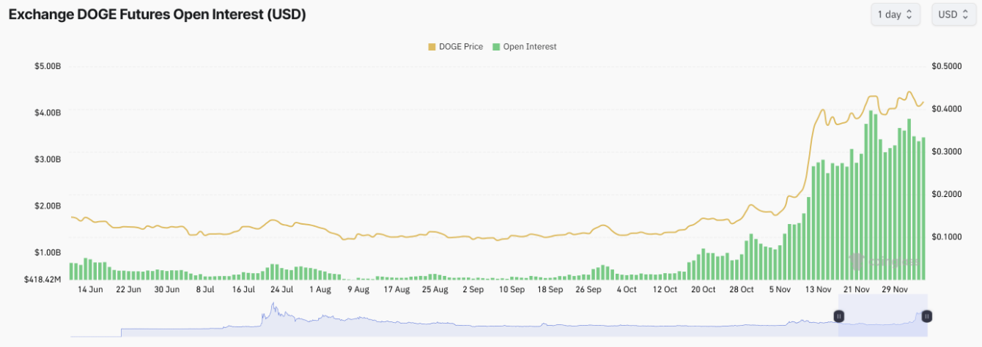The height and width of the screenshot is (347, 982).
Task: Click the yellow DOGE Price legend swatch
Action: (432, 47)
